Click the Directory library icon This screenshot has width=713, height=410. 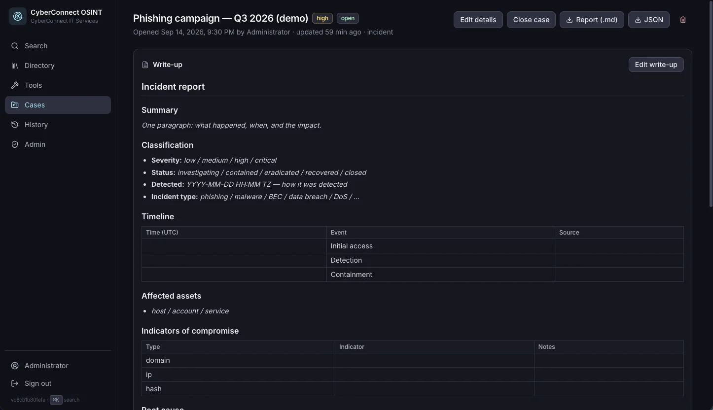[x=15, y=66]
